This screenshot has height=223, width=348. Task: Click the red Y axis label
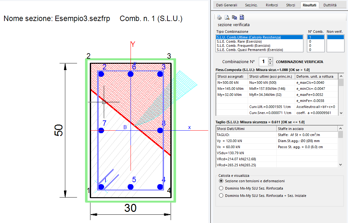pos(133,44)
